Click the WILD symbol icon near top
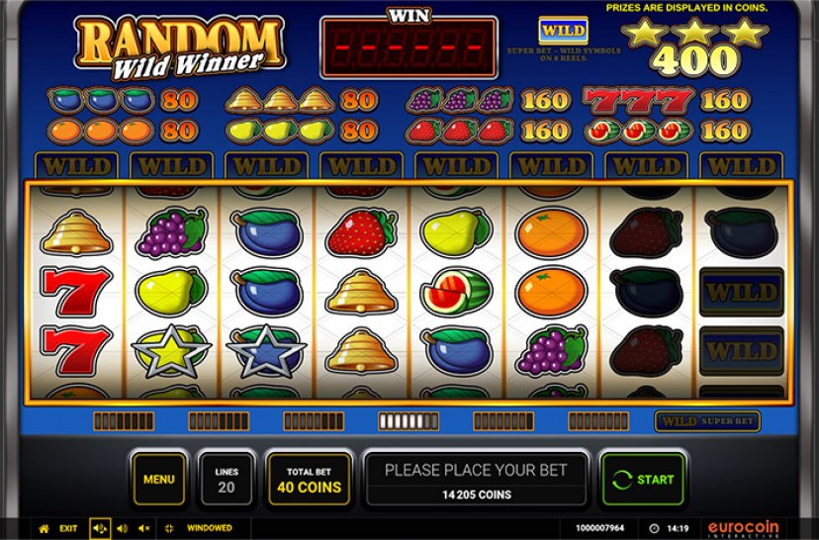This screenshot has height=540, width=819. (563, 31)
